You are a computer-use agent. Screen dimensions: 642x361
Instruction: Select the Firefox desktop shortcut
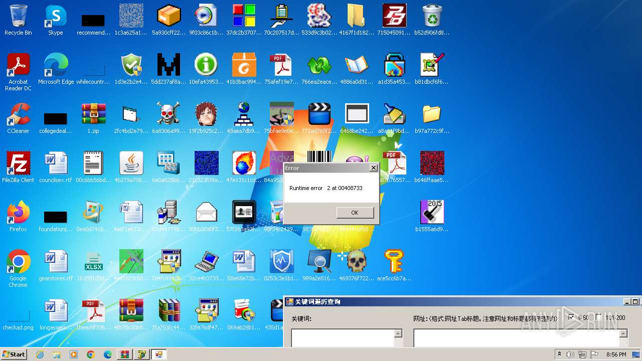(x=18, y=217)
